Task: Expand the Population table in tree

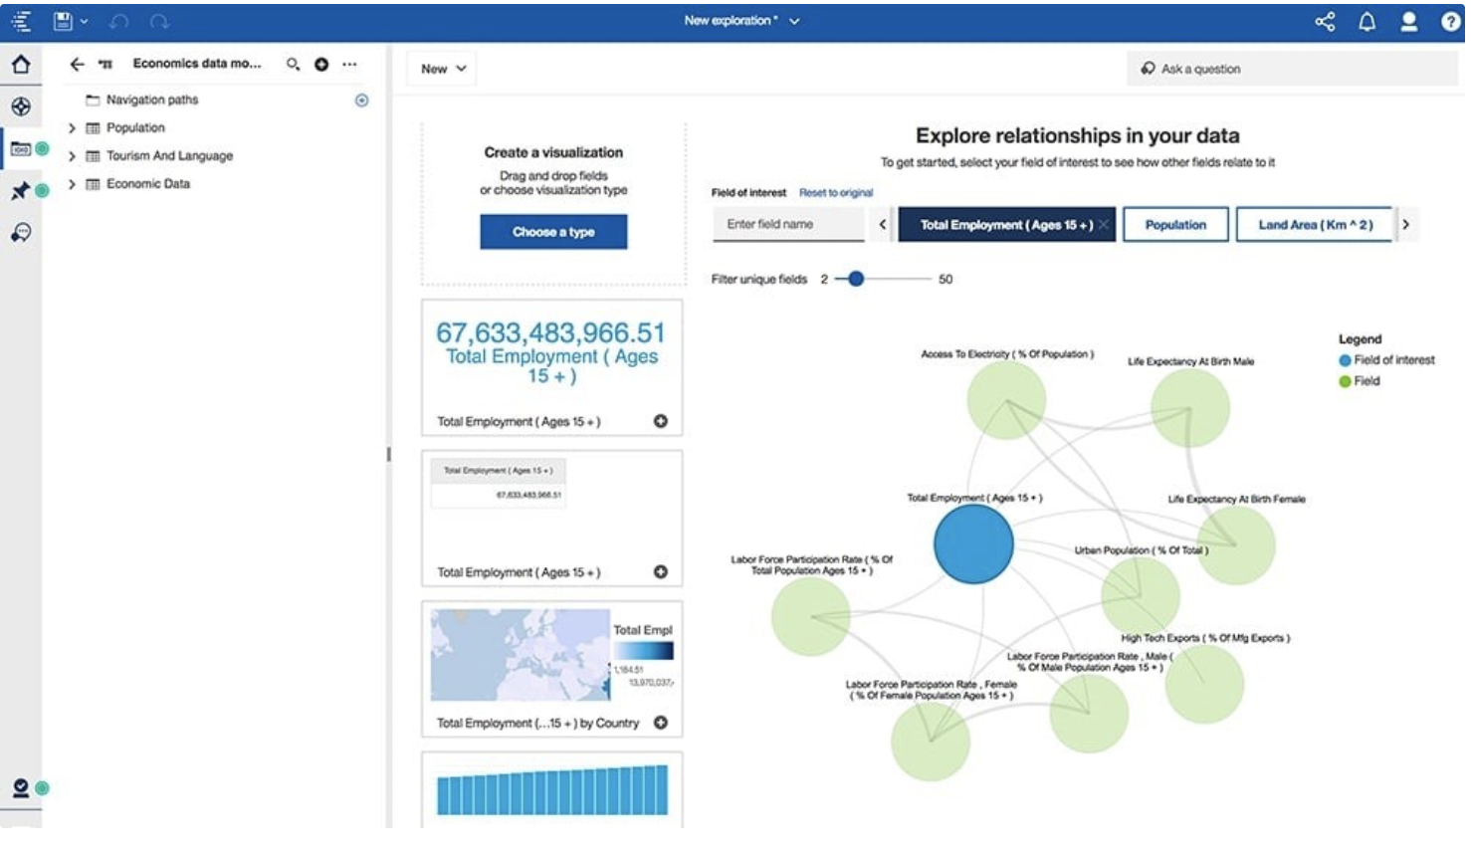Action: pos(72,128)
